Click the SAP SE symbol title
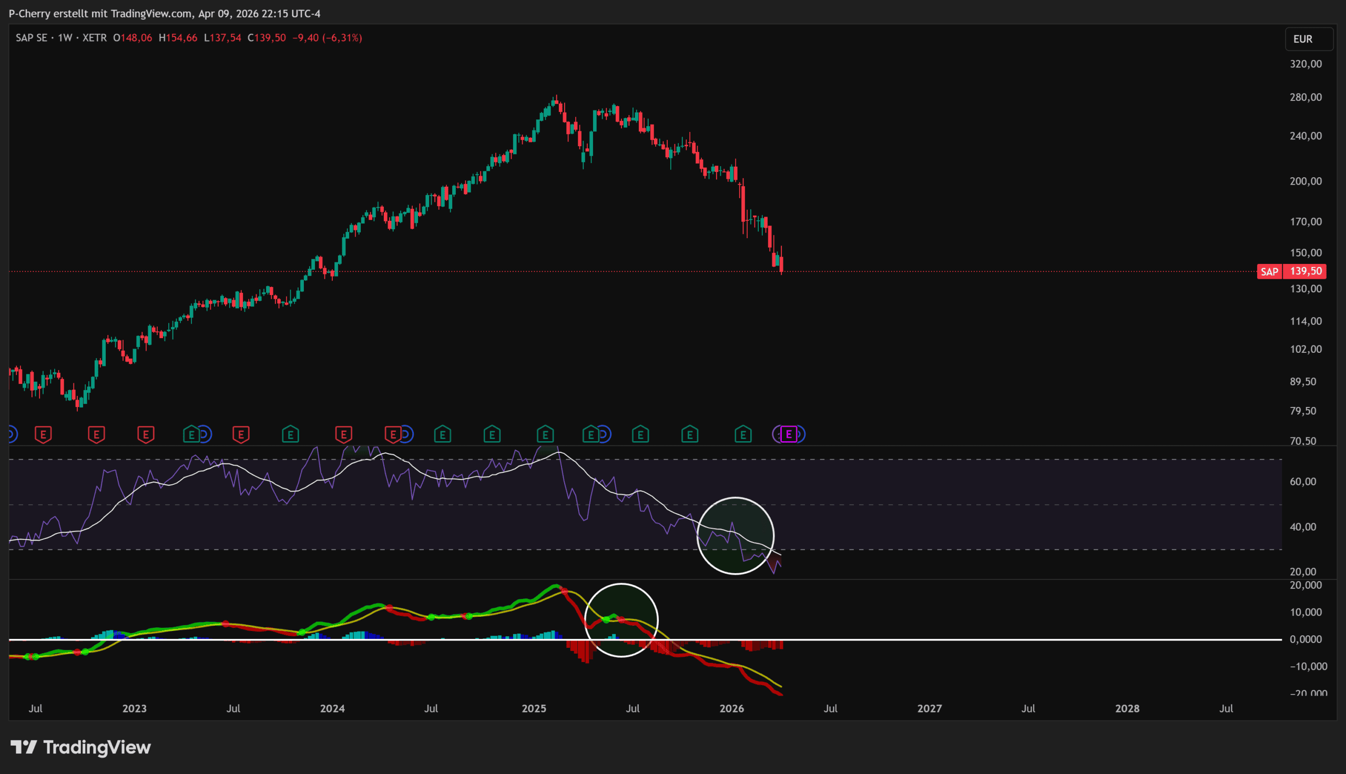 coord(32,38)
